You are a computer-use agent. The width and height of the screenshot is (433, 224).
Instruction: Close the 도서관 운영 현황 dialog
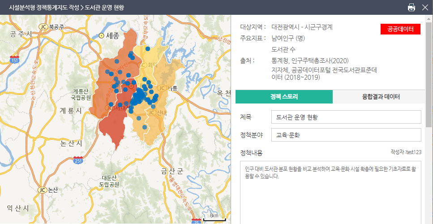tap(425, 7)
